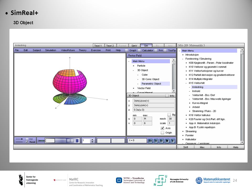Image resolution: width=252 pixels, height=189 pixels.
Task: Open the File menu
Action: point(17,50)
